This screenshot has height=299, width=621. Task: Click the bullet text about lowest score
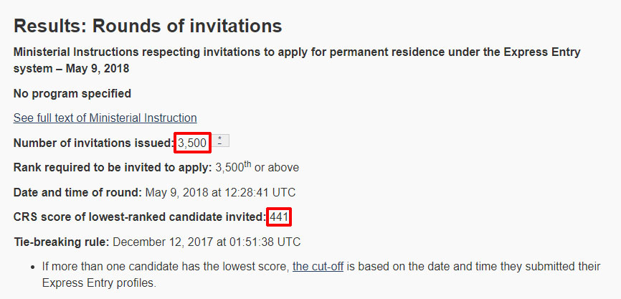pos(165,266)
